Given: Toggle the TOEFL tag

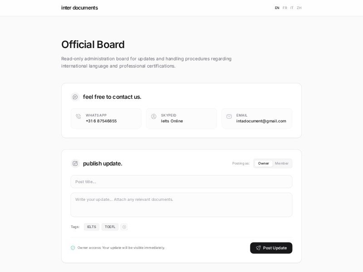Looking at the screenshot, I should click(x=110, y=227).
